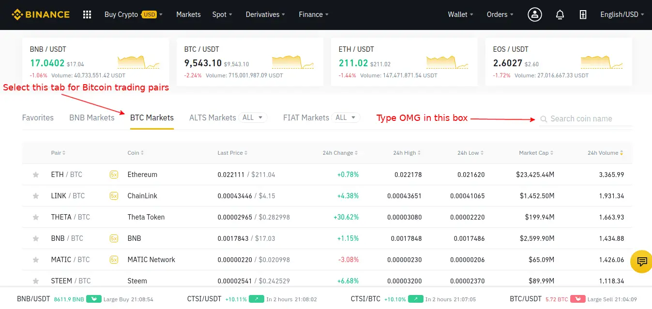
Task: Open the EOS / USDT ticker card
Action: [x=559, y=62]
